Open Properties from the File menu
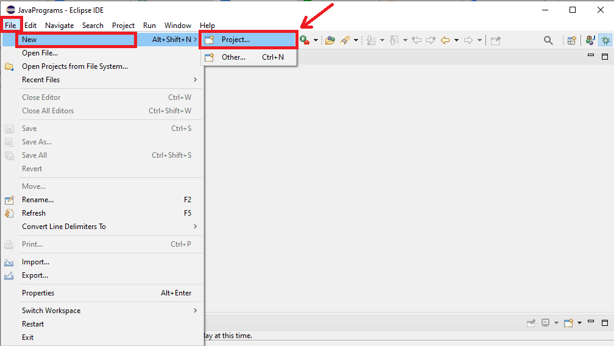 tap(102, 293)
